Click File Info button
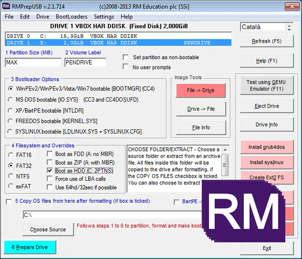Screen dimensions: 302x259 (x=201, y=128)
